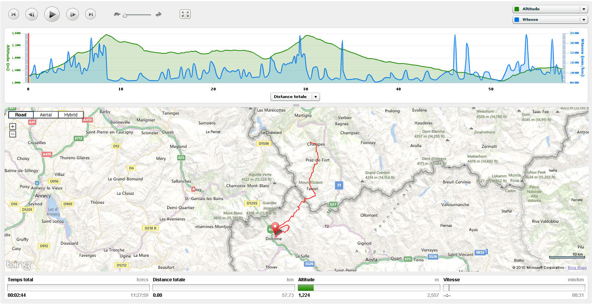Viewport: 592px width, 307px height.
Task: Open the Altitude data series dropdown
Action: [550, 9]
